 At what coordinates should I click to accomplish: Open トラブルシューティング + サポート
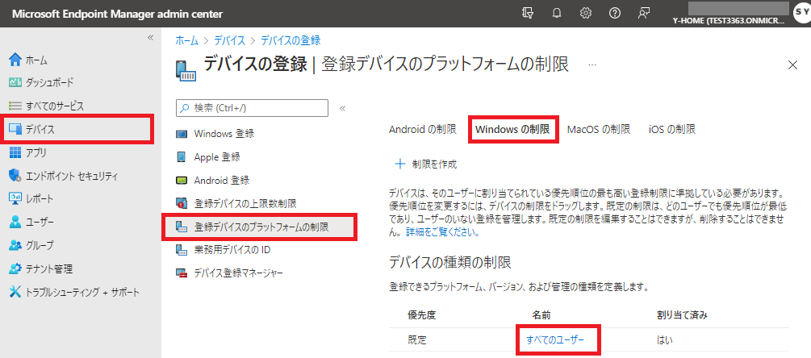[x=82, y=293]
